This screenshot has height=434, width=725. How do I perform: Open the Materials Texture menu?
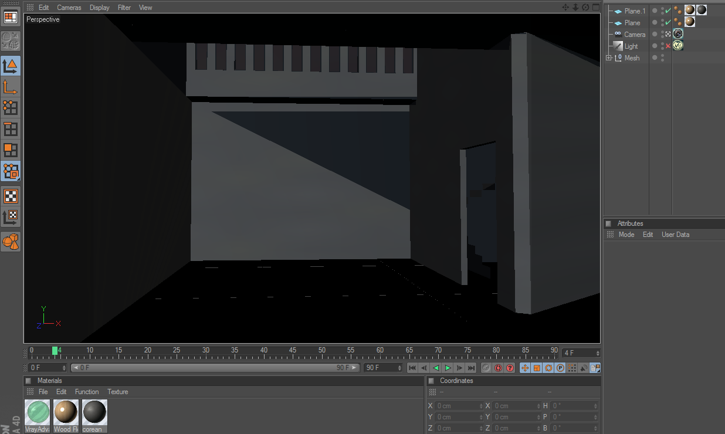(x=118, y=392)
